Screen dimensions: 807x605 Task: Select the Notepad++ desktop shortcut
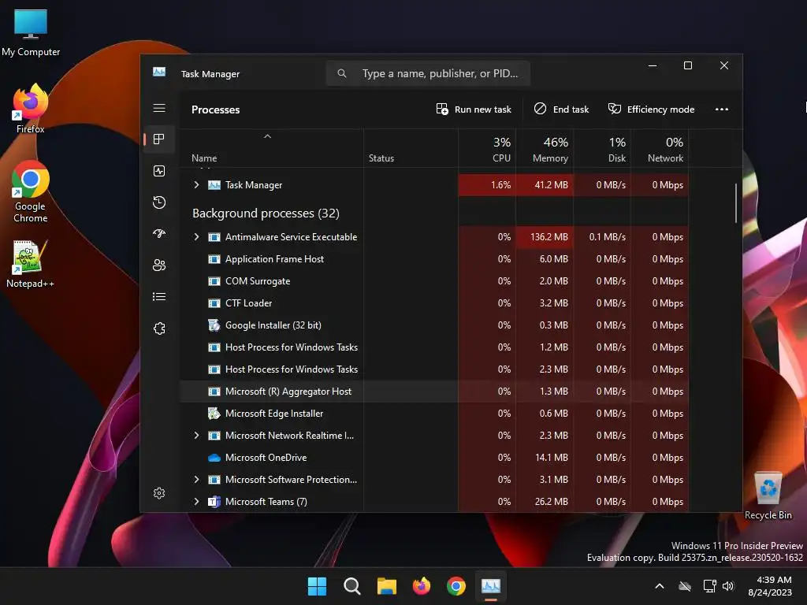click(x=31, y=264)
